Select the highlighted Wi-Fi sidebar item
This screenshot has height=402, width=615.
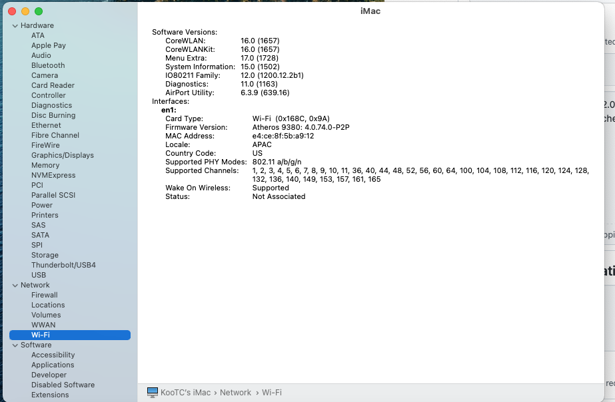(70, 335)
